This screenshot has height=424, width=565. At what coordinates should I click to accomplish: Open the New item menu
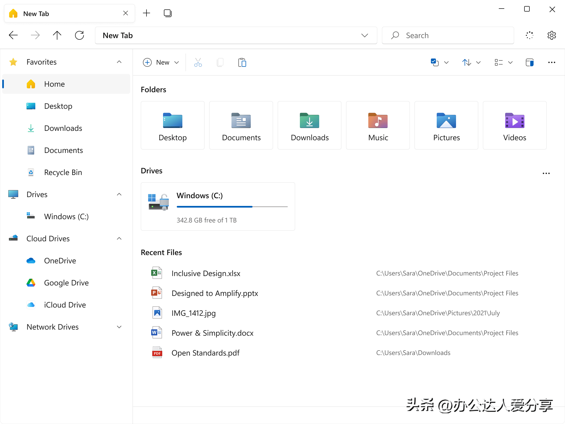tap(161, 62)
